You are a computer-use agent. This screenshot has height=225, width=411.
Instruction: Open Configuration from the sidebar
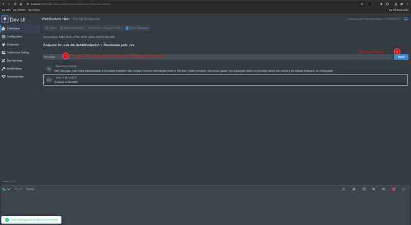pos(14,36)
